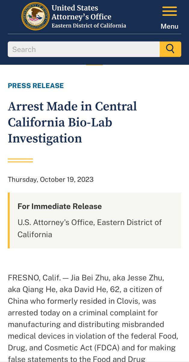The width and height of the screenshot is (189, 362).
Task: Open the United States Attorney's Office title link
Action: point(81,12)
